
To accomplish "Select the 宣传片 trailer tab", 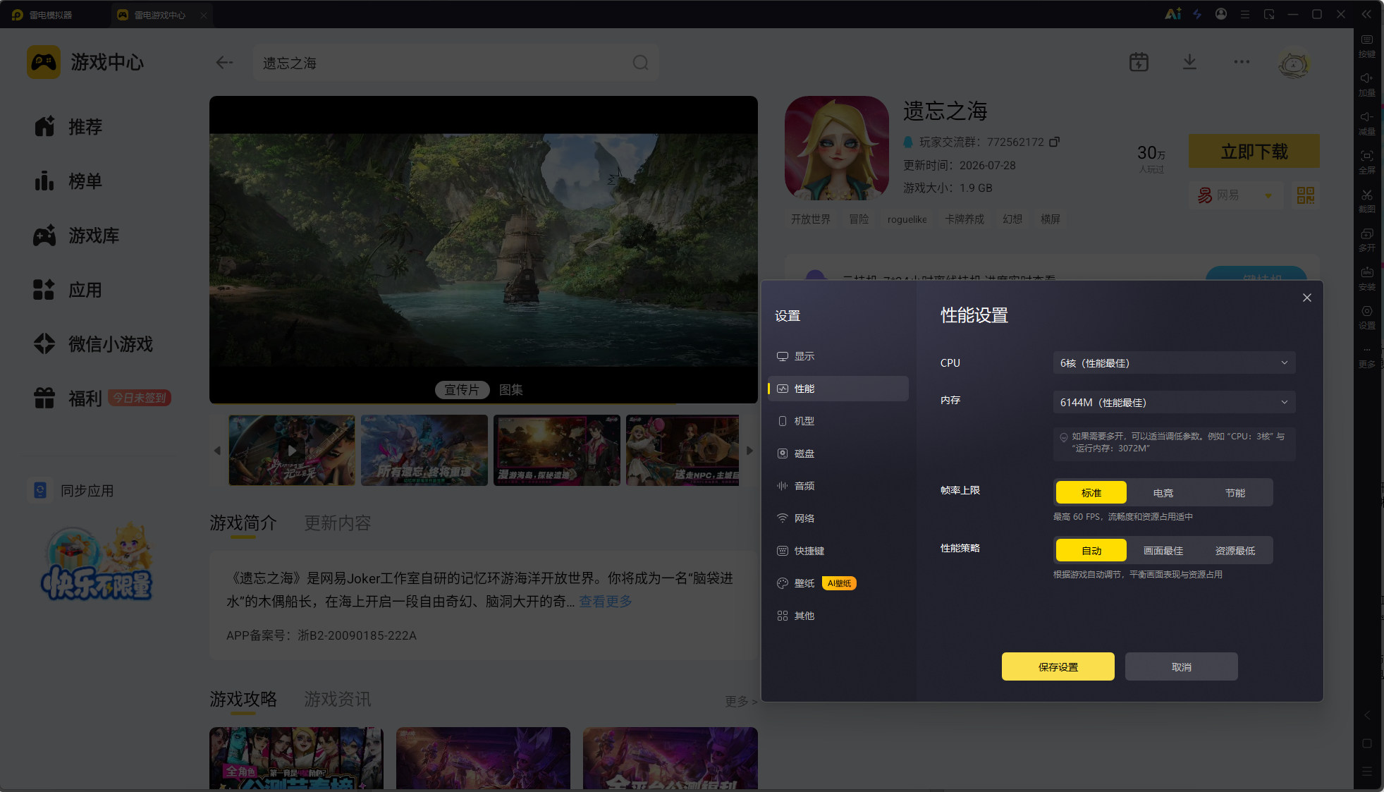I will pyautogui.click(x=462, y=390).
